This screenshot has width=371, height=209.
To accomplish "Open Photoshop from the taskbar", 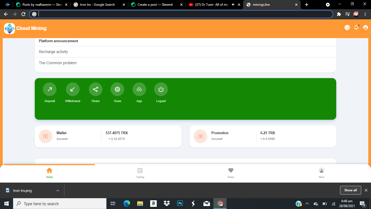I will [180, 203].
